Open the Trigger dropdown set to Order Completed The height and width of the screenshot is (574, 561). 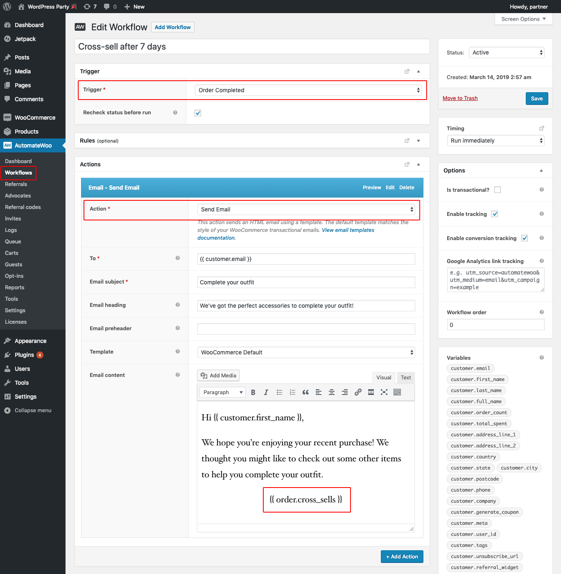308,90
